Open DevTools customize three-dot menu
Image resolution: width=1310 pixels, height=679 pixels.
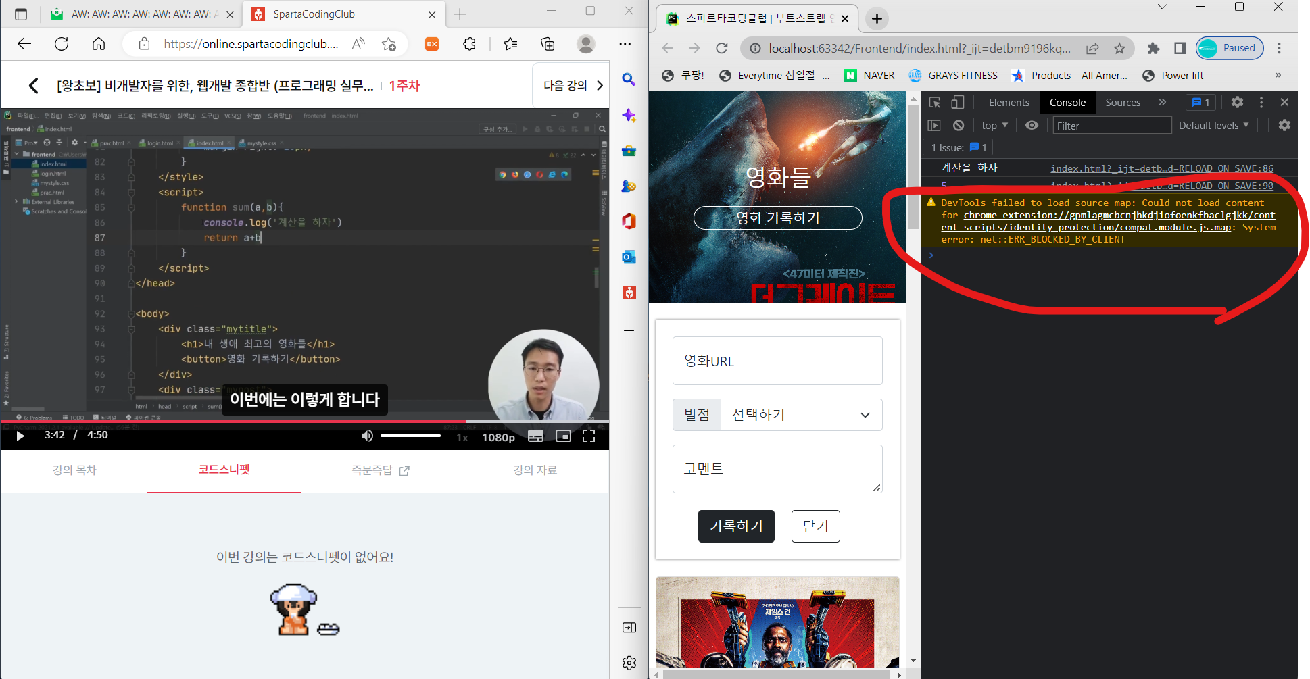1261,102
